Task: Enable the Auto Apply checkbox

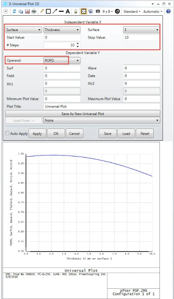Action: (7, 133)
